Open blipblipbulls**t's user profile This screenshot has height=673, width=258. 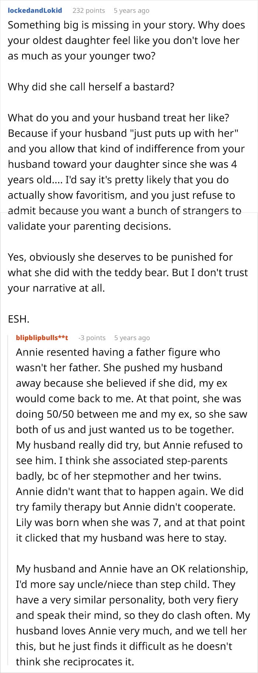click(42, 338)
